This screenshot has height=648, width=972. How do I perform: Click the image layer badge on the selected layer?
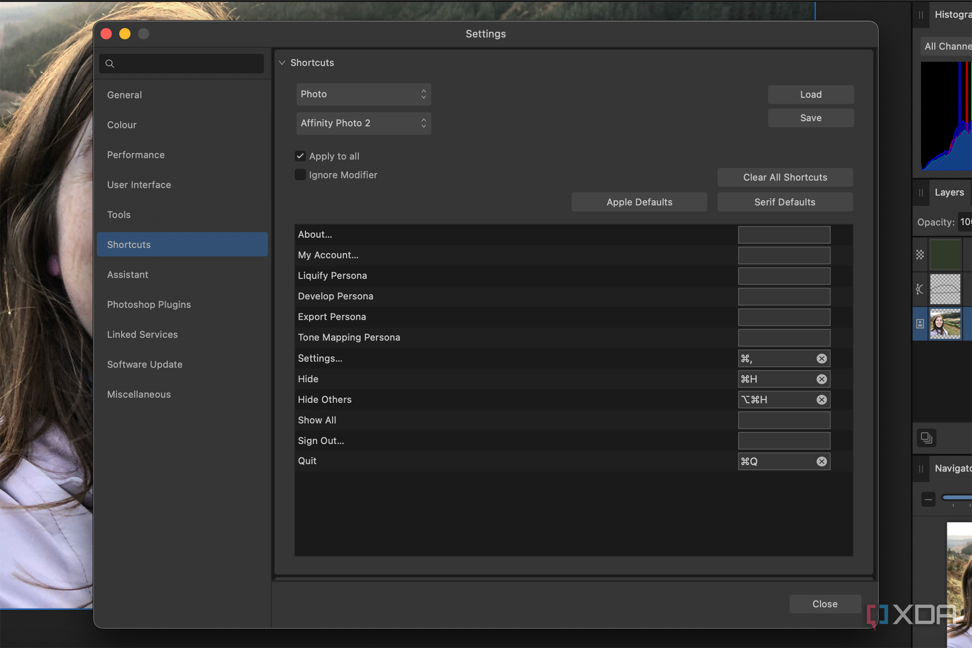click(920, 324)
